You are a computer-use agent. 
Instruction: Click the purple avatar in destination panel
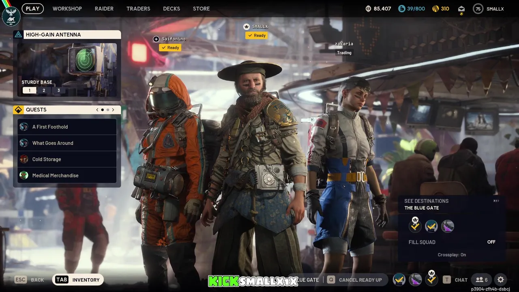(x=448, y=226)
